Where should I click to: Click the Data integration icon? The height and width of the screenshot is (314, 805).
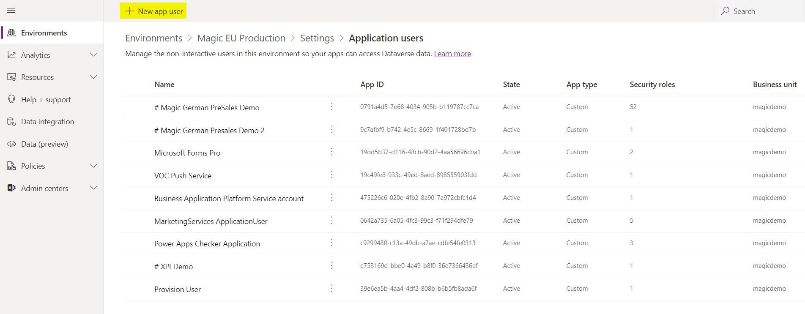click(11, 121)
